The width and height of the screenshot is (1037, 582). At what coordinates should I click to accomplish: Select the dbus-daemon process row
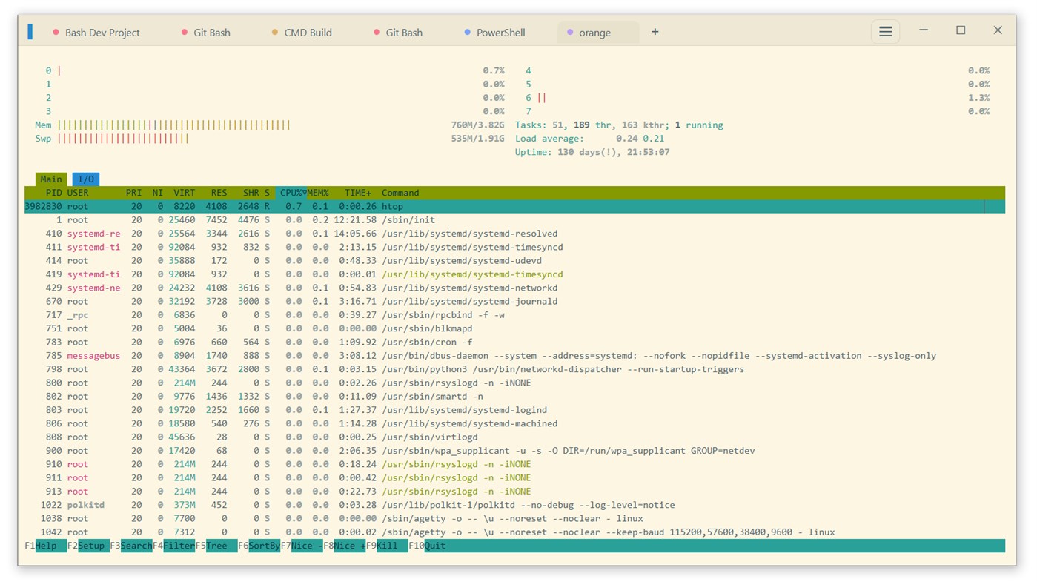[x=514, y=356]
